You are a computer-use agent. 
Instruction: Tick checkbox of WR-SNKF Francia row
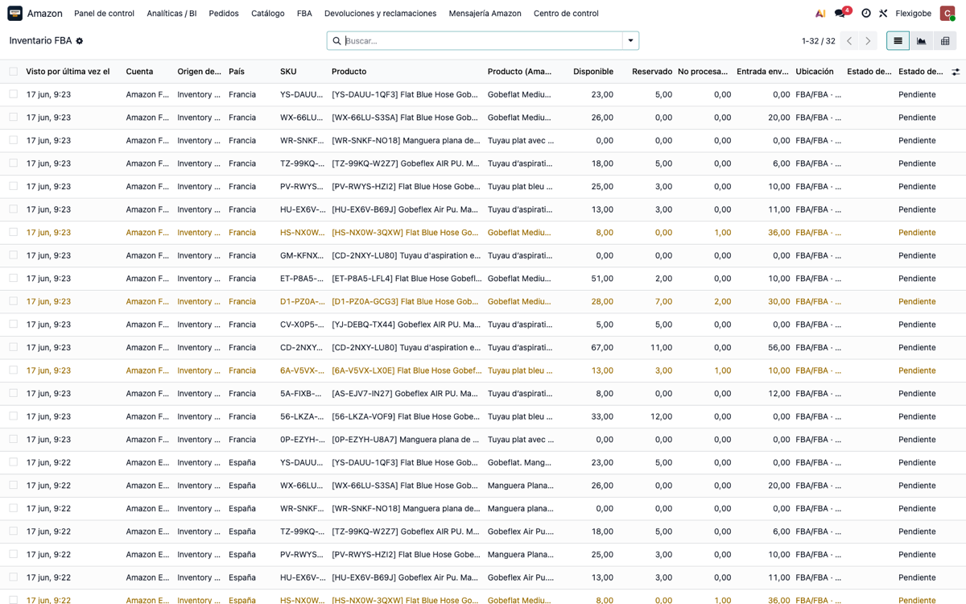coord(13,140)
